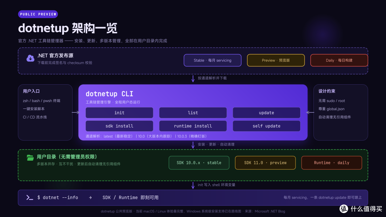Viewport: 386px width, 217px height.
Task: Click the '通道解析' channel resolution line
Action: click(147, 136)
